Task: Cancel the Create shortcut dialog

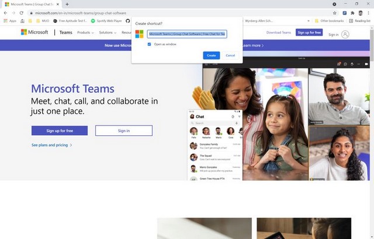Action: pos(230,55)
